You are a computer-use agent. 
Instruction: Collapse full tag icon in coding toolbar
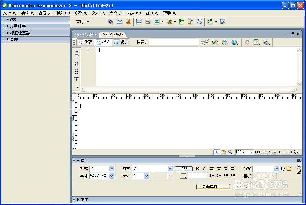[x=76, y=64]
